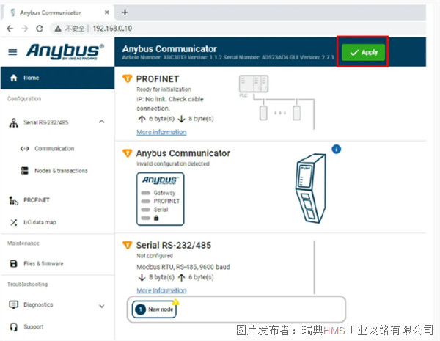440x341 pixels.
Task: Open Nodes & transactions page
Action: pyautogui.click(x=57, y=171)
